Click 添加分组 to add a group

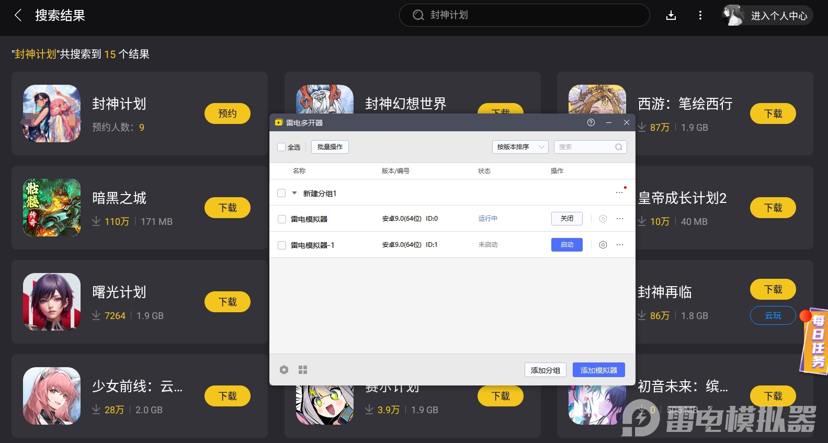[x=546, y=370]
